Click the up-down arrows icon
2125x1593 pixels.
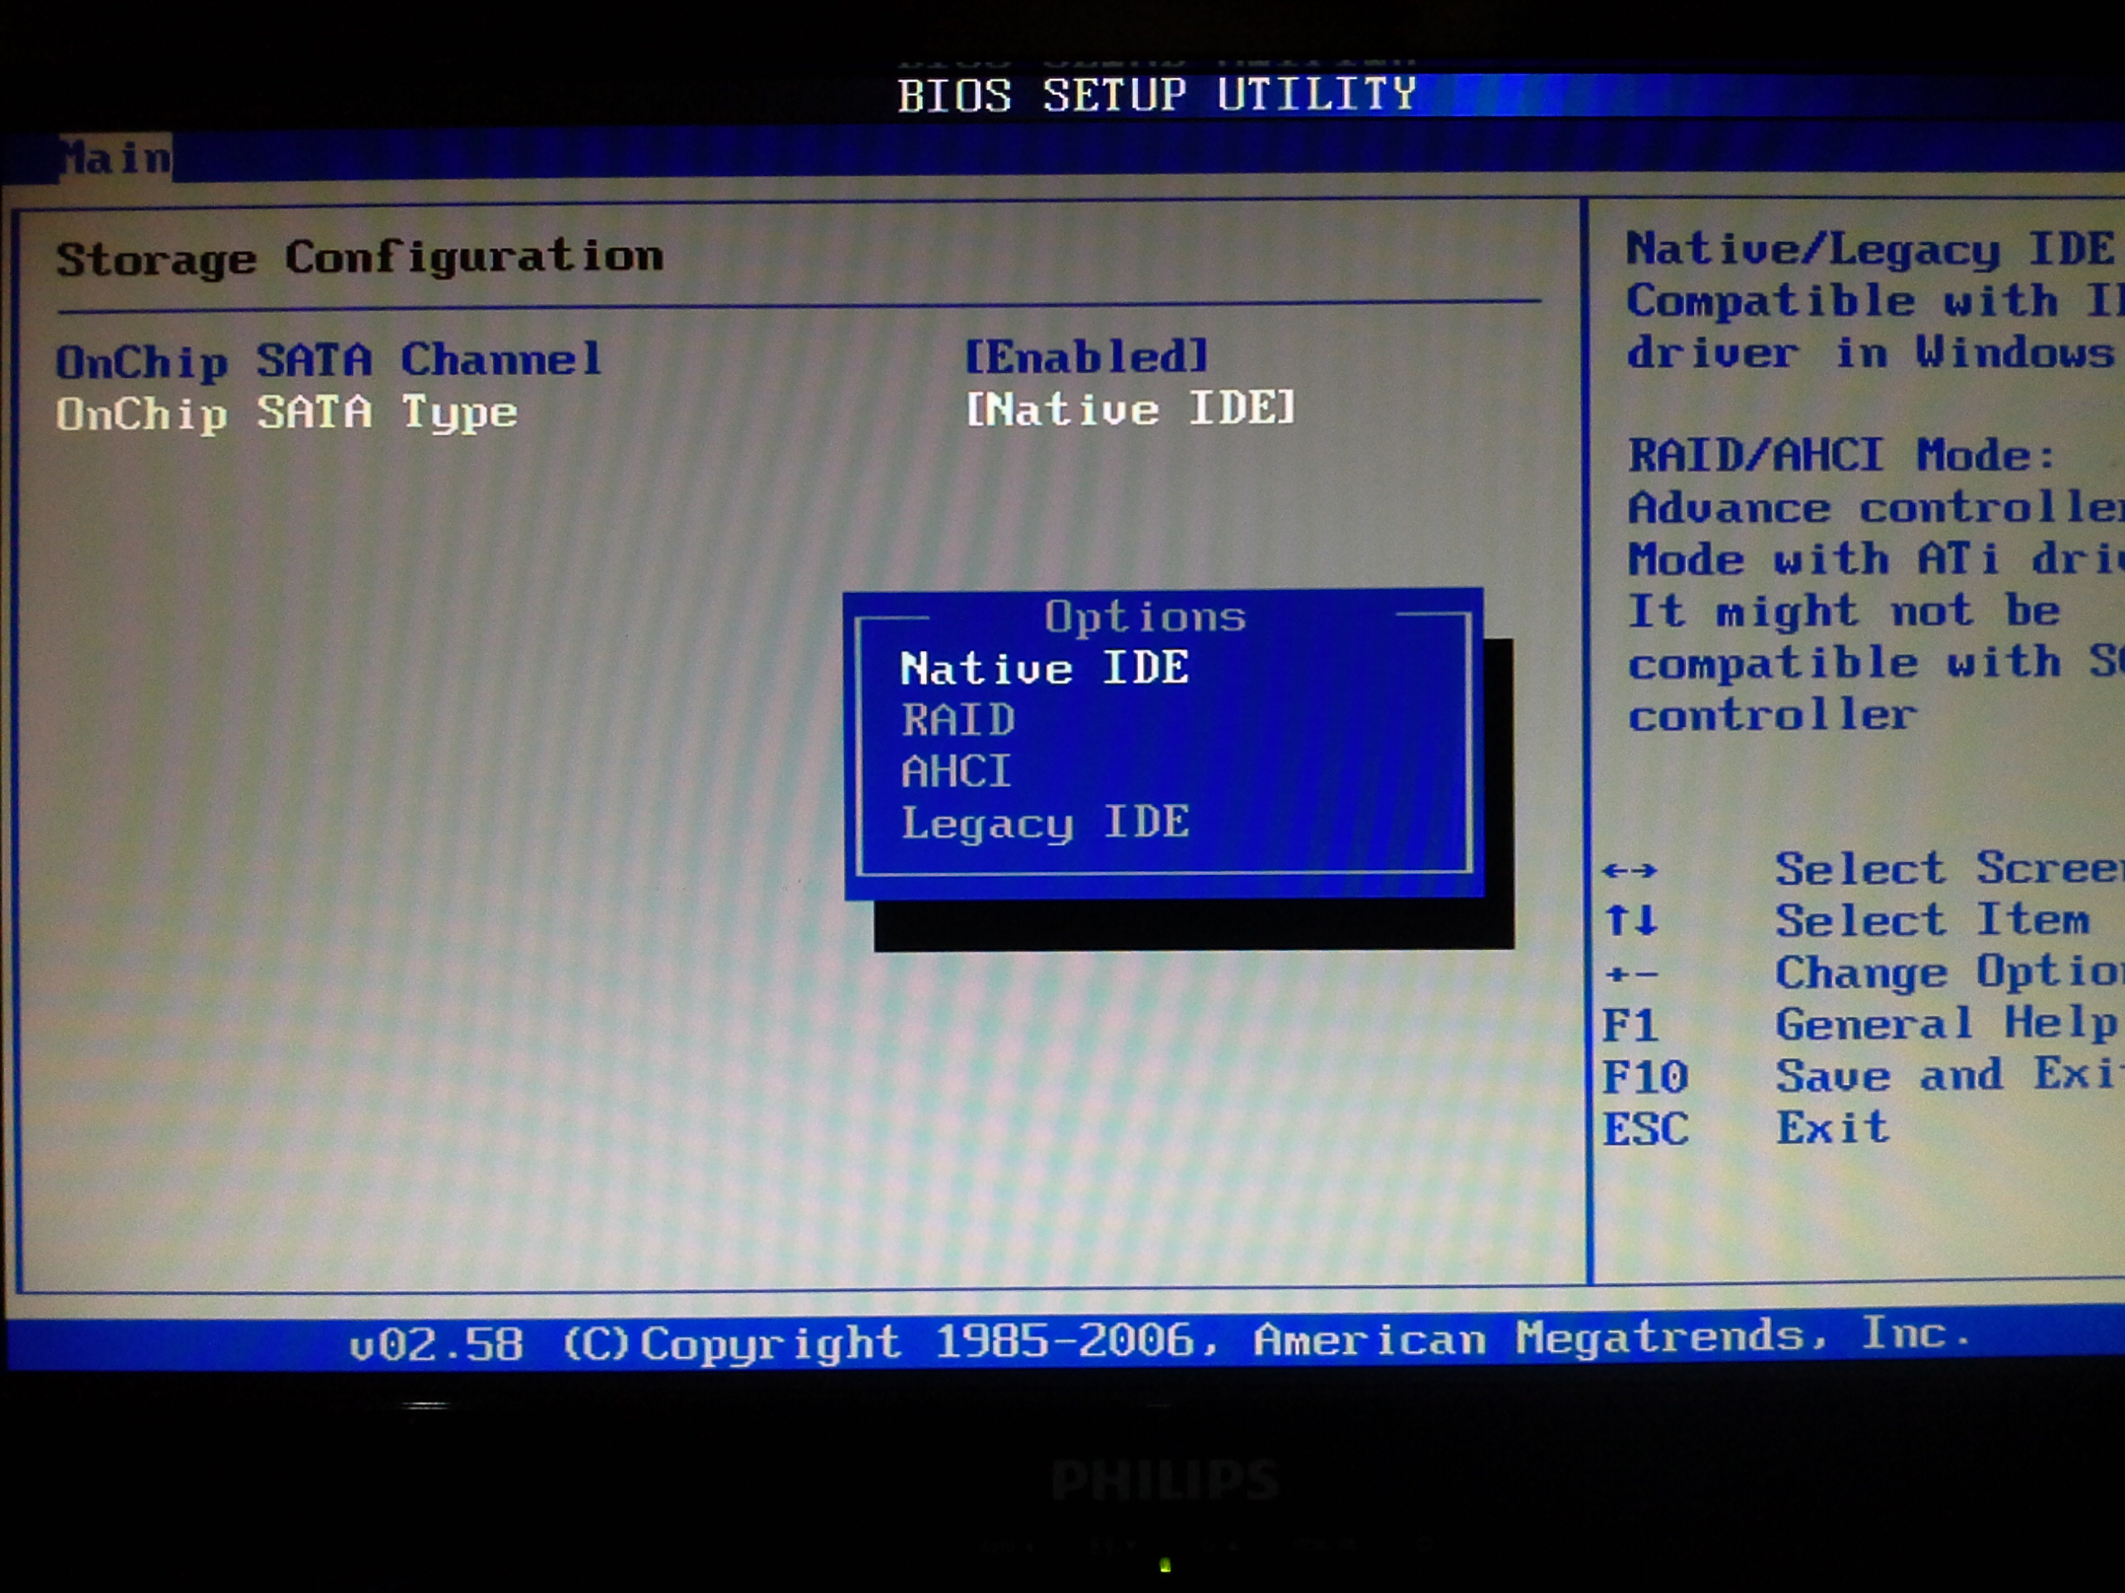click(1631, 920)
